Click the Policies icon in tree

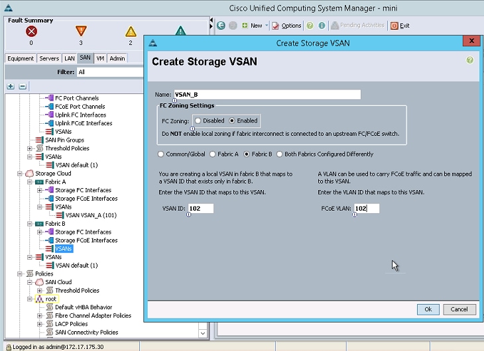[x=30, y=274]
